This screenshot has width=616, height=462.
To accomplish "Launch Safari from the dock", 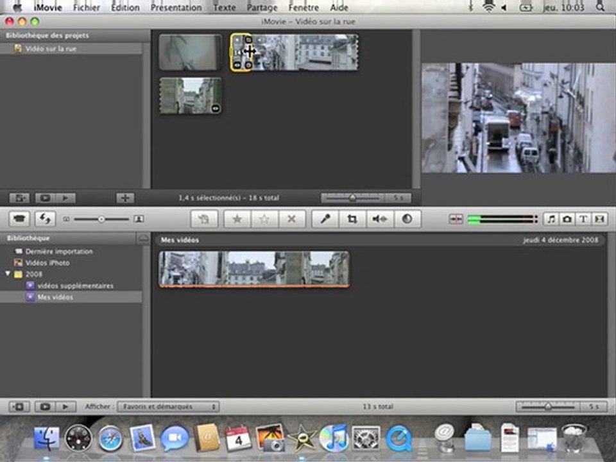I will pos(110,438).
